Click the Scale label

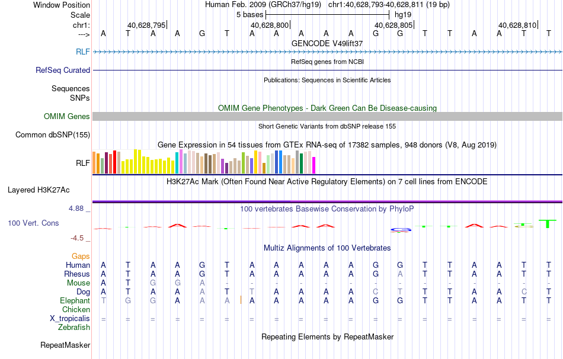pyautogui.click(x=80, y=15)
